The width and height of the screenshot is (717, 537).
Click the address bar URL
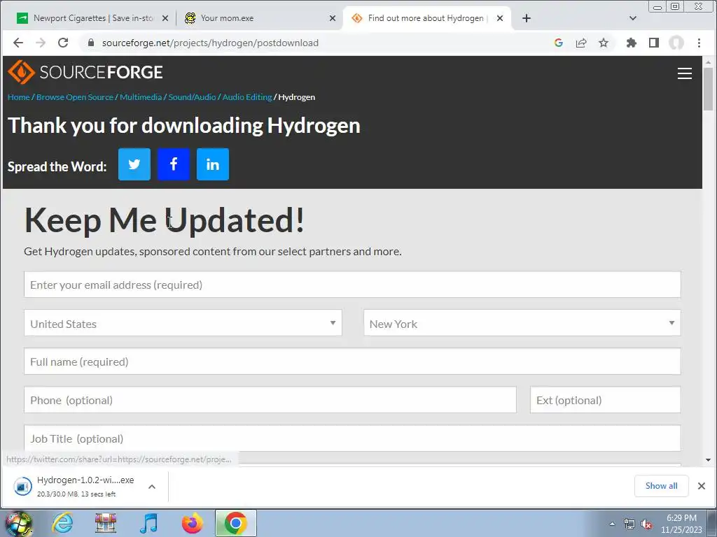coord(210,43)
